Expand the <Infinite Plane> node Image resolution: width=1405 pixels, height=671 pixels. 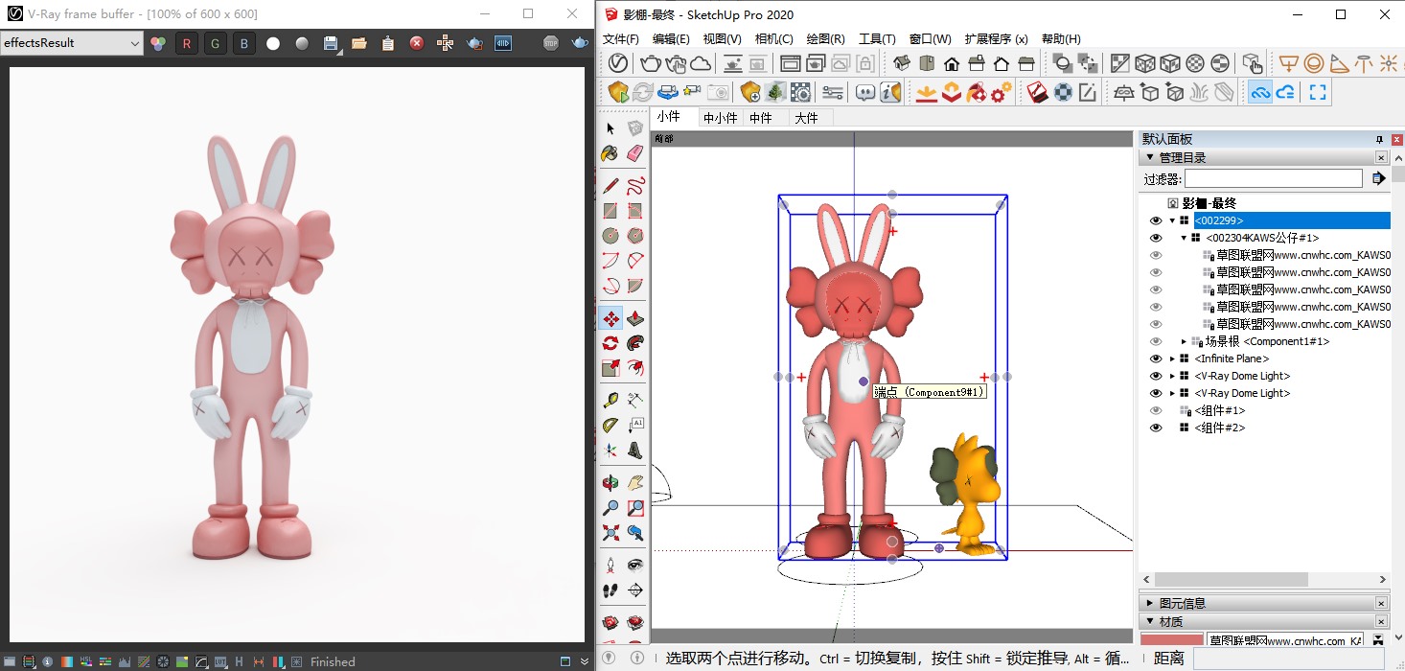tap(1172, 359)
